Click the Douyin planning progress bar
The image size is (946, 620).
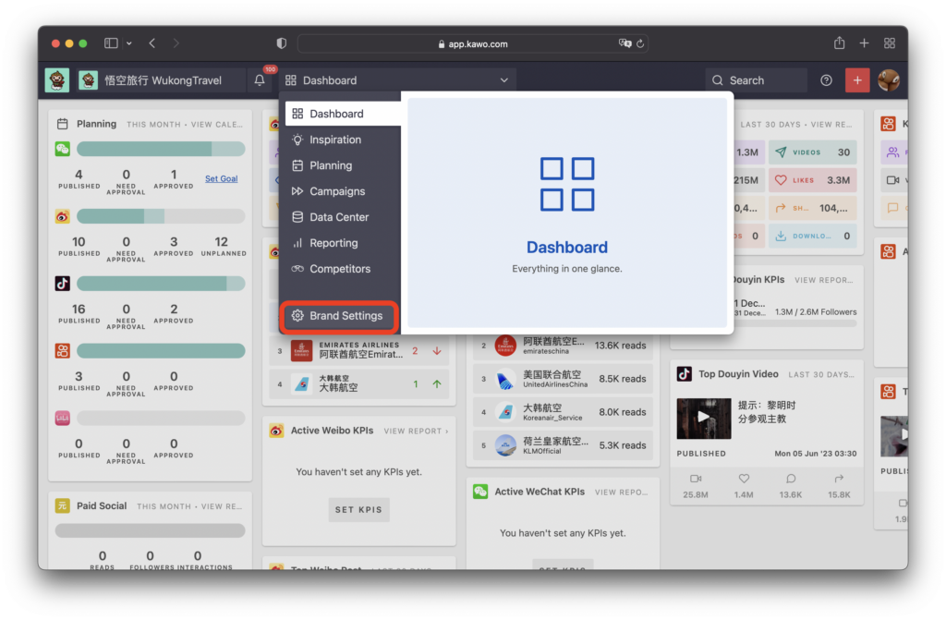pyautogui.click(x=161, y=283)
